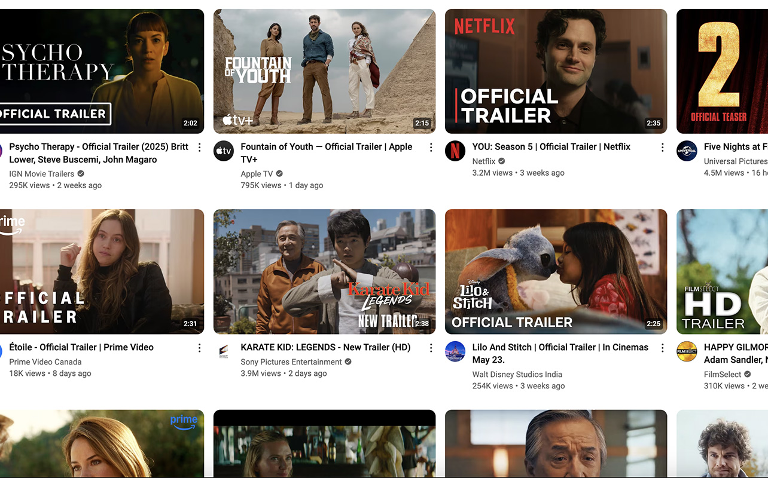Click the Étoile - Official Trailer title
Image resolution: width=768 pixels, height=478 pixels.
(81, 347)
